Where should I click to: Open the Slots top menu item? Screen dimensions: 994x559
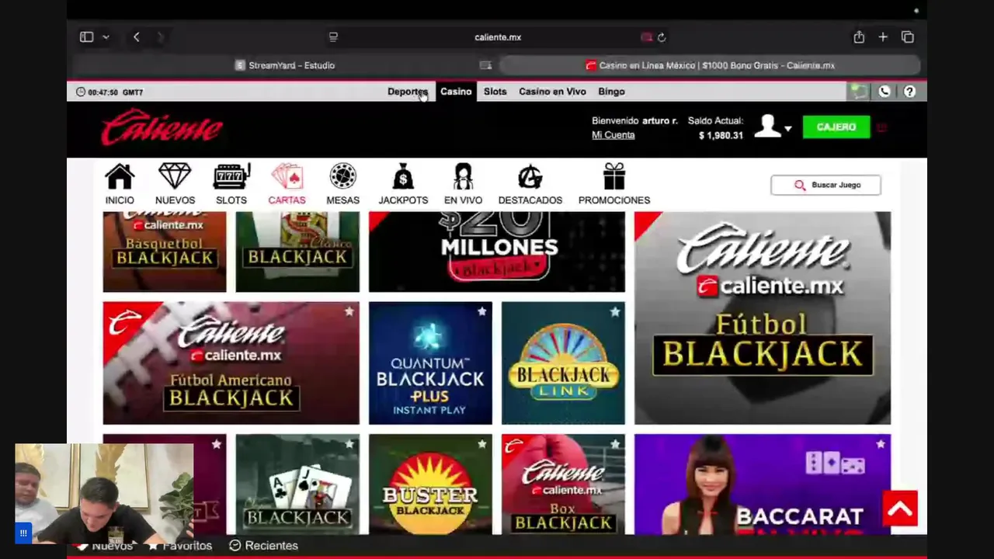click(x=495, y=92)
